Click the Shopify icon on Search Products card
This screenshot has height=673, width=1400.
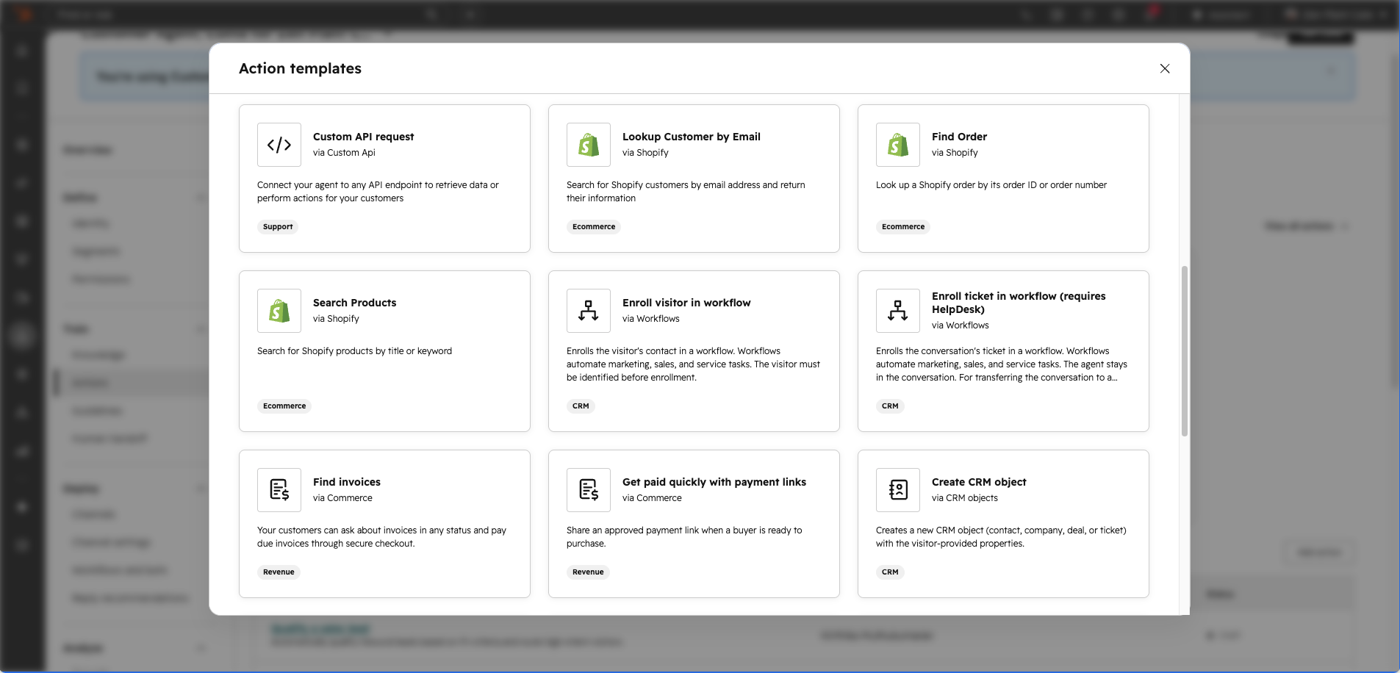point(279,311)
